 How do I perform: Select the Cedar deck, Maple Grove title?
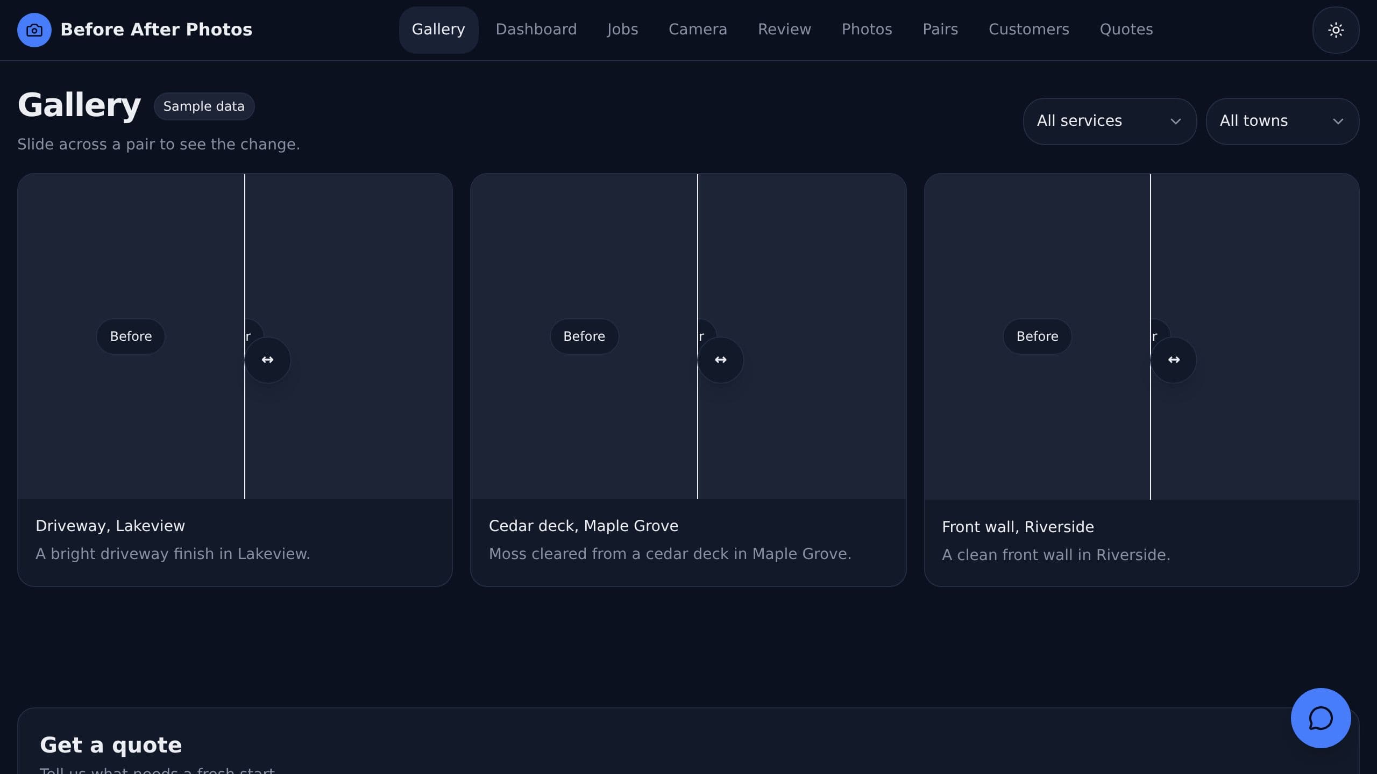(583, 526)
